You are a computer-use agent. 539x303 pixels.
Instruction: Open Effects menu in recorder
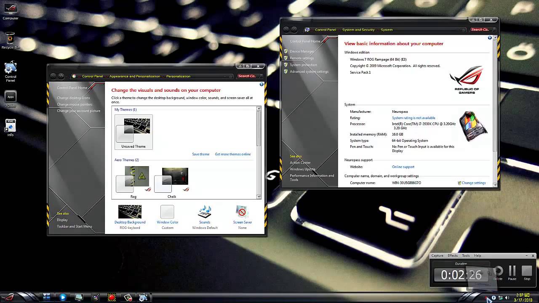click(x=453, y=255)
